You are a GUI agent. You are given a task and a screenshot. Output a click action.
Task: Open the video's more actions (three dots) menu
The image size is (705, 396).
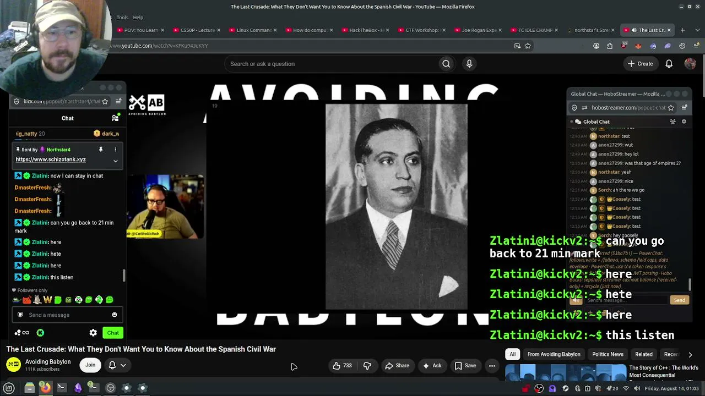(492, 366)
